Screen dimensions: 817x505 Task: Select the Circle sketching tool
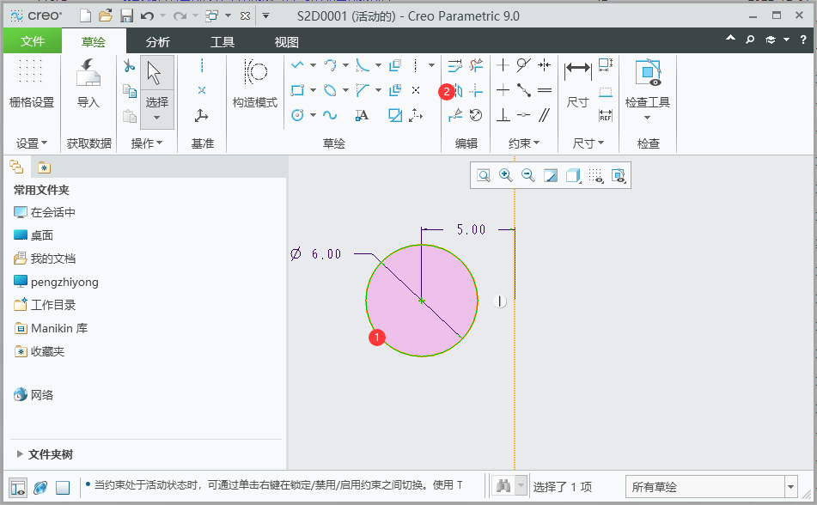point(299,115)
